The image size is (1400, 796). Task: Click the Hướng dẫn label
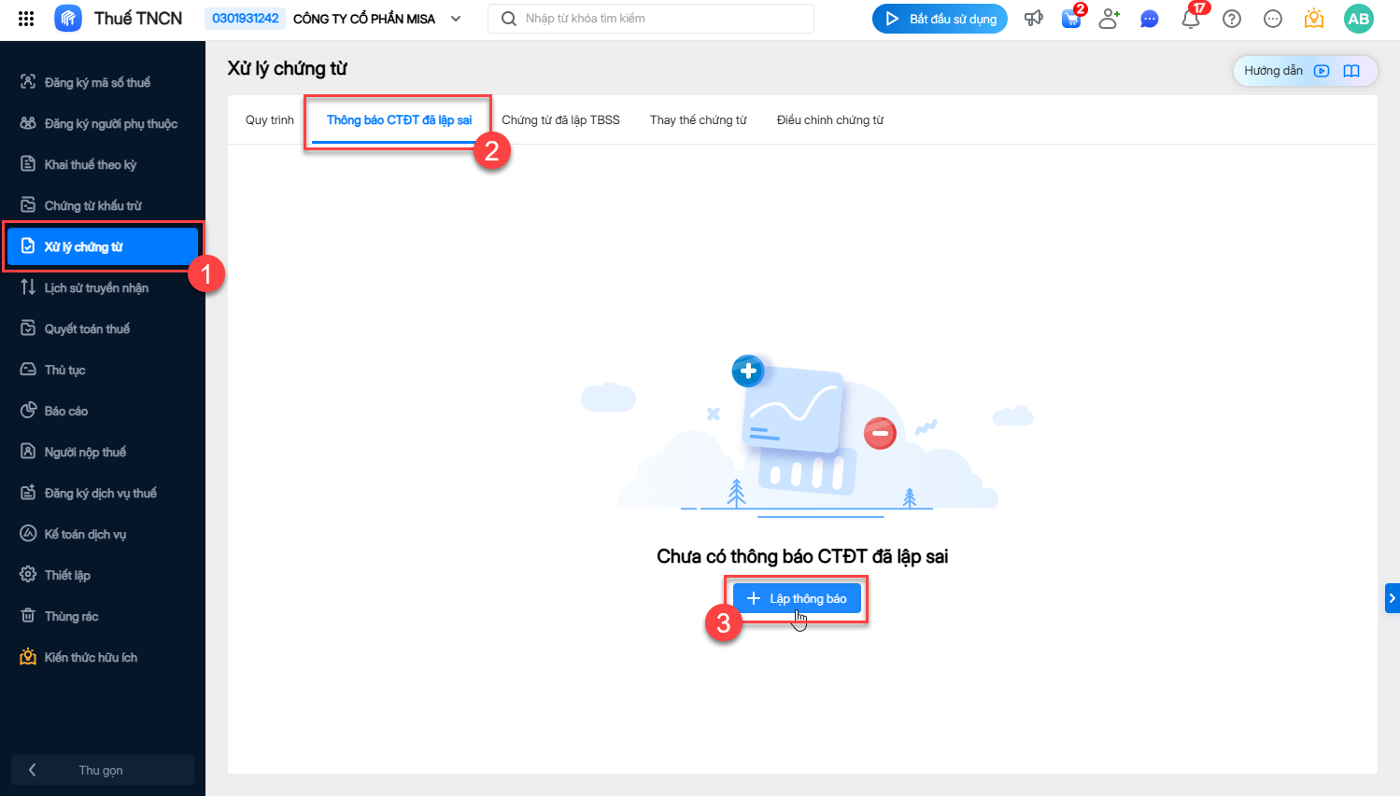[1273, 71]
